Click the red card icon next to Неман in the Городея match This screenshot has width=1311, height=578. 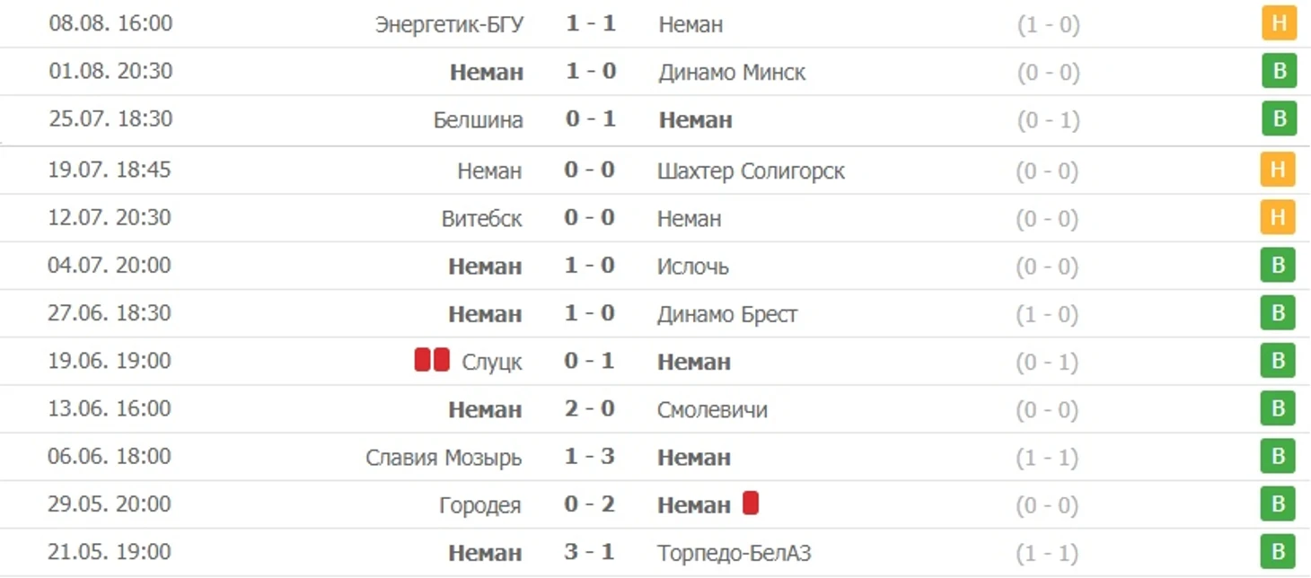point(751,504)
